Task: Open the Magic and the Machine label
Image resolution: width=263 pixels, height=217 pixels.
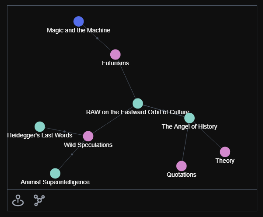Action: (79, 30)
